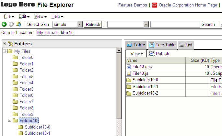Click Subfolder10-0 folder icon in table

click(129, 80)
